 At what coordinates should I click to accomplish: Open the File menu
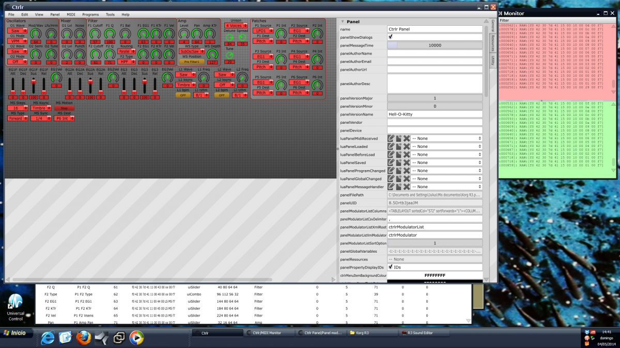click(x=11, y=14)
